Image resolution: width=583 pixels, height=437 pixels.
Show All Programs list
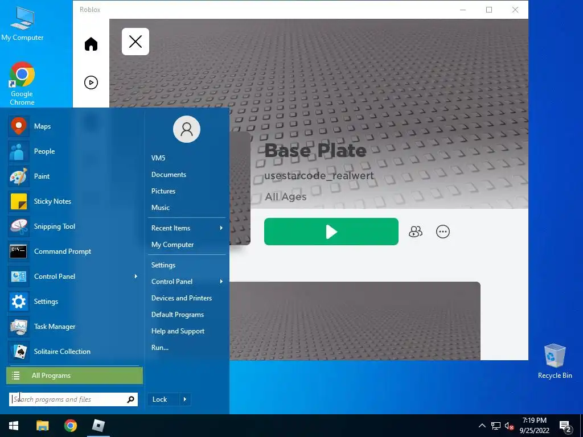point(75,376)
